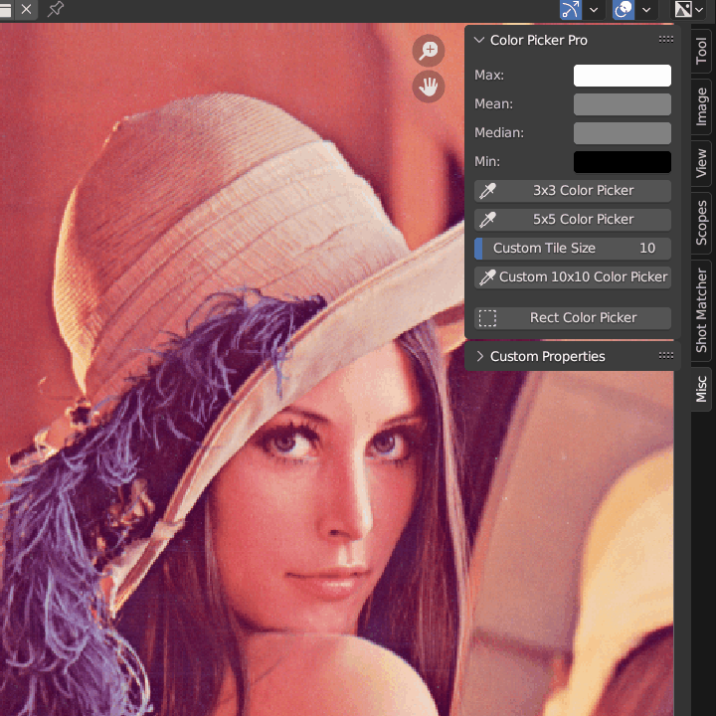Click the Max white color swatch

622,76
